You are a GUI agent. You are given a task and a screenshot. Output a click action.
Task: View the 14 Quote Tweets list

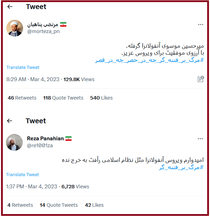[x=59, y=205]
